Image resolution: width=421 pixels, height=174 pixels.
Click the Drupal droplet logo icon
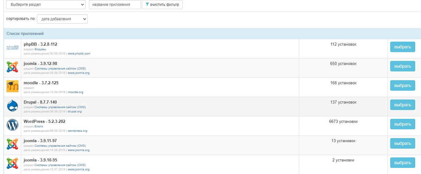[x=12, y=105]
